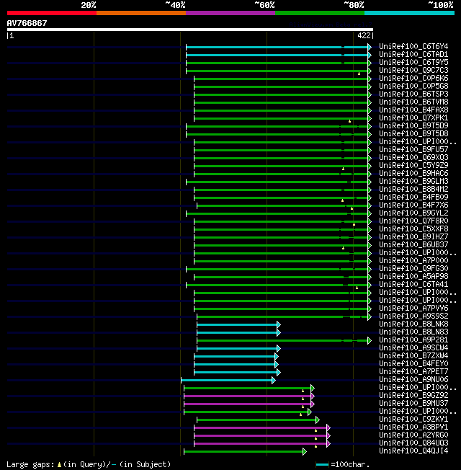Click the orange ~40% segment of the color scale
The width and height of the screenshot is (461, 470).
pos(141,13)
